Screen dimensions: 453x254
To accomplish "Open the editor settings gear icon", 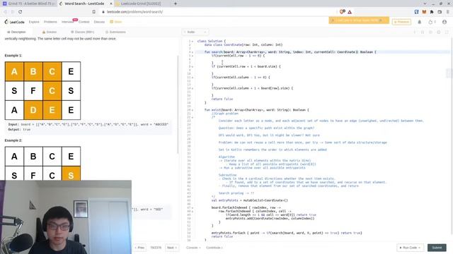I will 439,32.
